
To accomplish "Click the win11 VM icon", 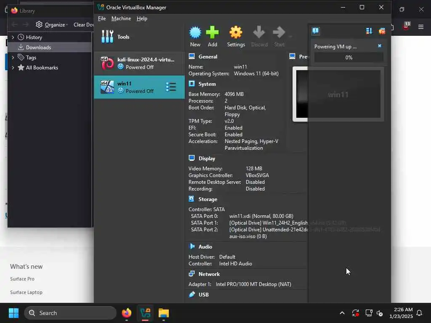I will 107,87.
